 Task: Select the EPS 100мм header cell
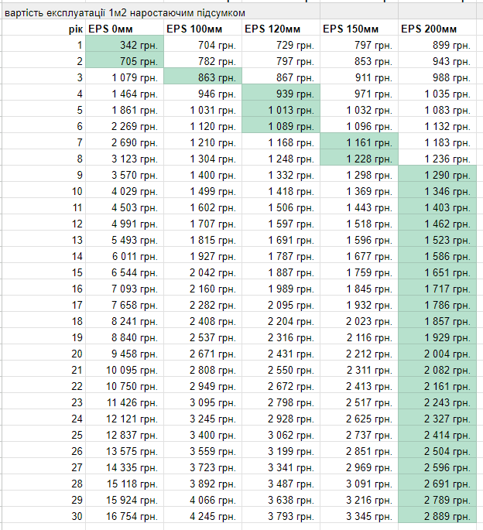coord(203,29)
